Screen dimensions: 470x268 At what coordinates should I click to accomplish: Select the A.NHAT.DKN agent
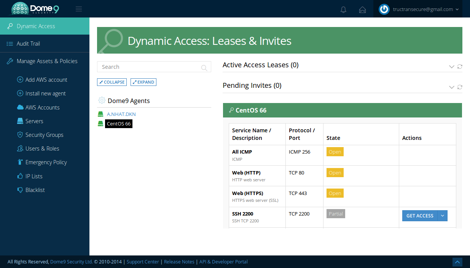point(121,114)
